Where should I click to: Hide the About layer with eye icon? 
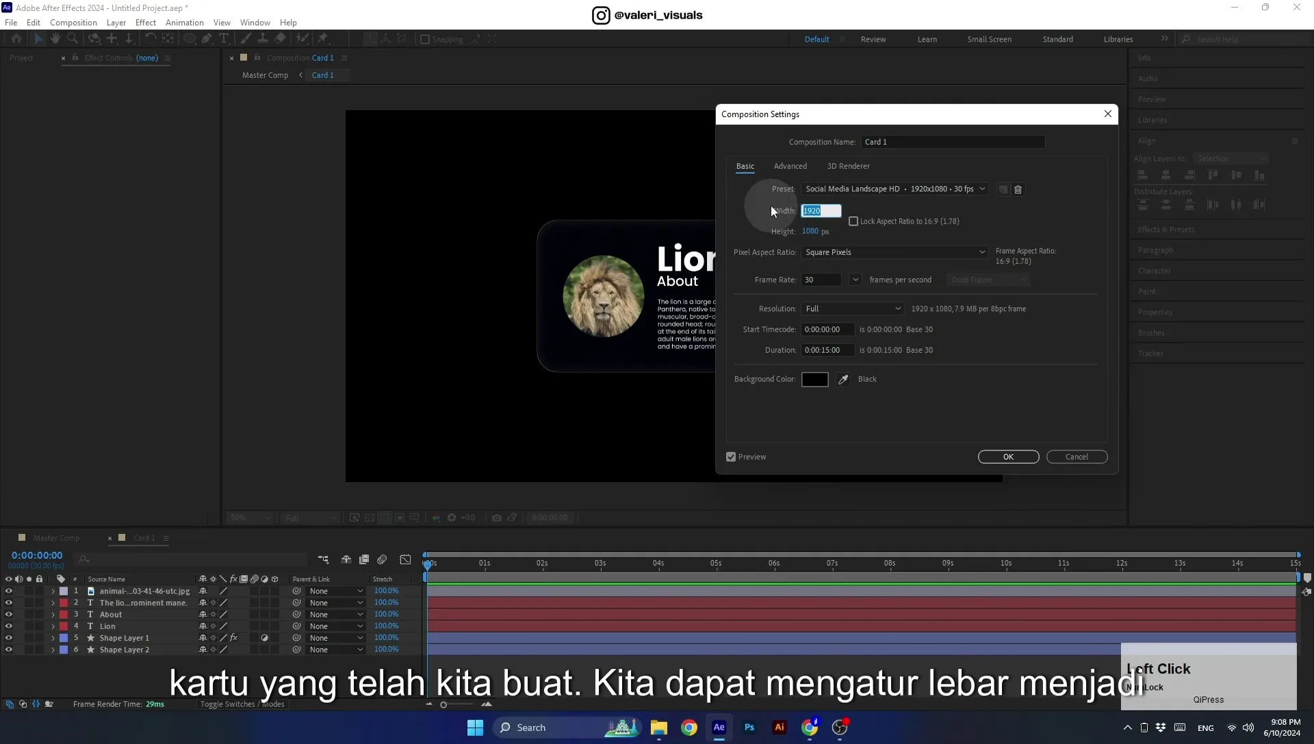[x=9, y=615]
